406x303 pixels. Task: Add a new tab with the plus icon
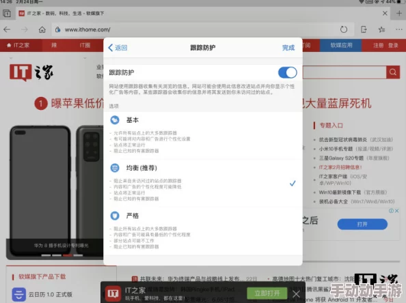(399, 13)
